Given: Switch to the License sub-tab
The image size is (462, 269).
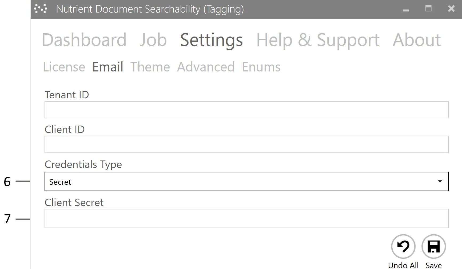Looking at the screenshot, I should [64, 67].
